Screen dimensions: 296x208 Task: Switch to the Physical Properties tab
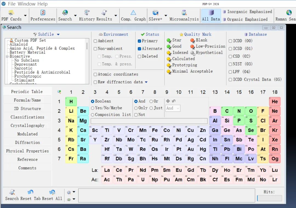coord(27,151)
